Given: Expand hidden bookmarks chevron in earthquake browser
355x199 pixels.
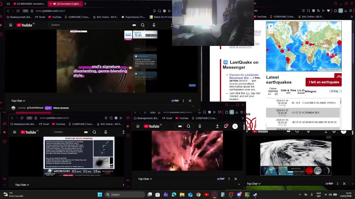Looking at the screenshot, I should click(352, 17).
